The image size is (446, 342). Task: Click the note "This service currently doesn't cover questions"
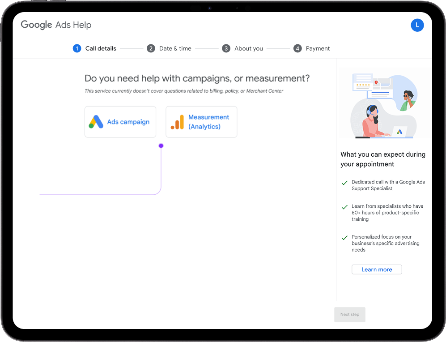(184, 91)
